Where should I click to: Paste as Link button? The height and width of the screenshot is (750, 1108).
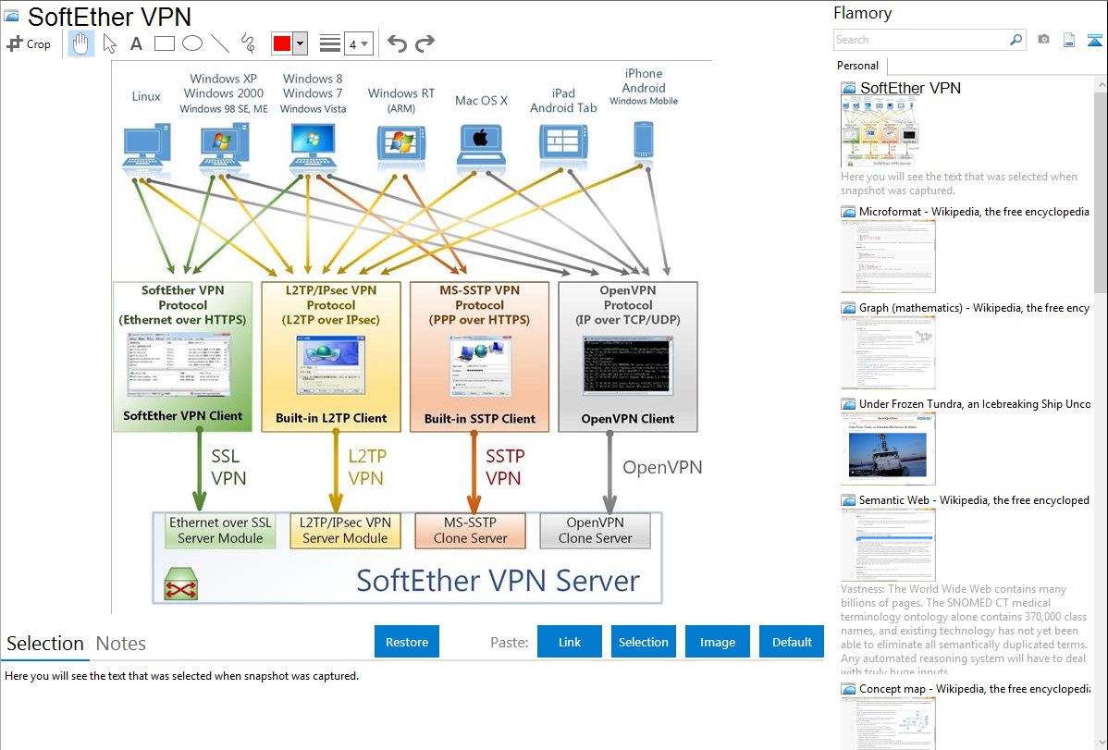[570, 642]
